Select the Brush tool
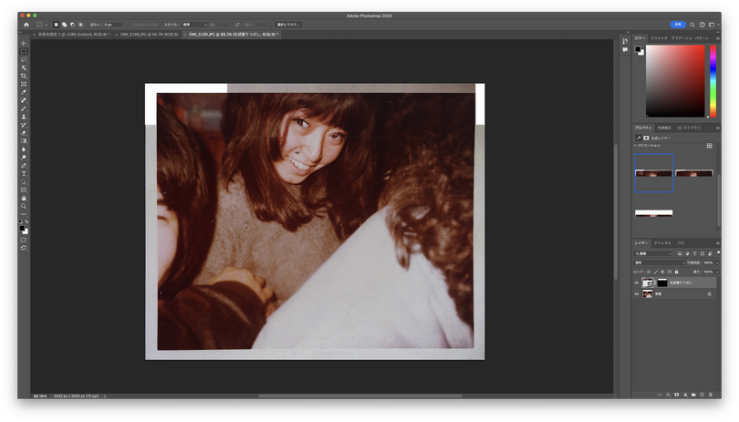739x422 pixels. tap(24, 108)
